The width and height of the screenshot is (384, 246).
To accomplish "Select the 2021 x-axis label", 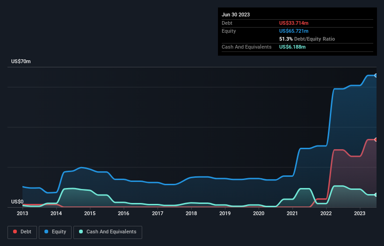I will [292, 213].
